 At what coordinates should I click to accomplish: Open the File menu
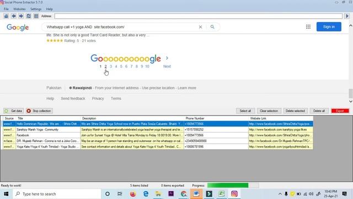coord(6,9)
